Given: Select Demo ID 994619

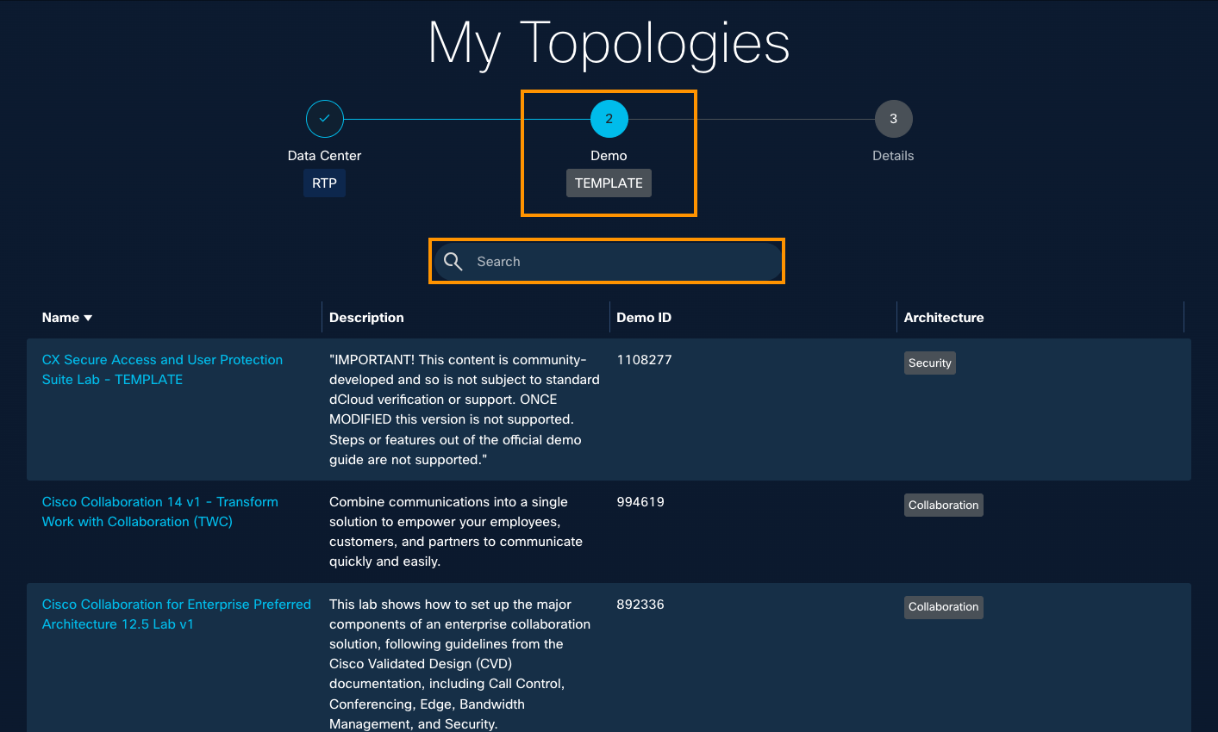Looking at the screenshot, I should [640, 502].
